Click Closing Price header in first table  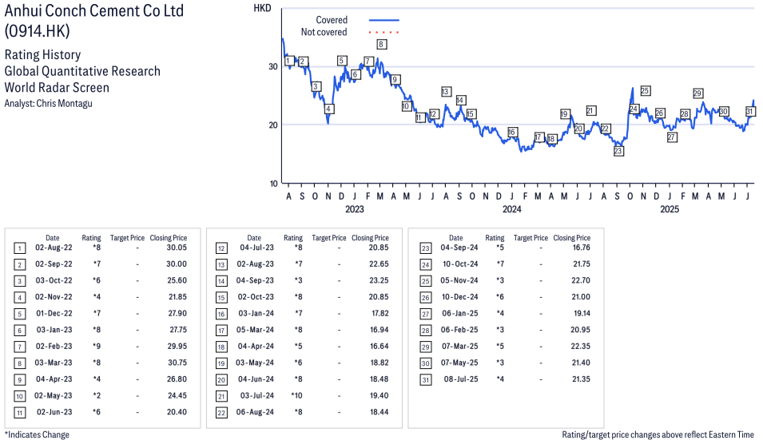point(169,238)
